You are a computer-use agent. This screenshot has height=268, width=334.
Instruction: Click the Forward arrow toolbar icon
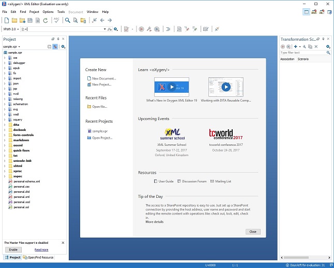click(x=110, y=20)
